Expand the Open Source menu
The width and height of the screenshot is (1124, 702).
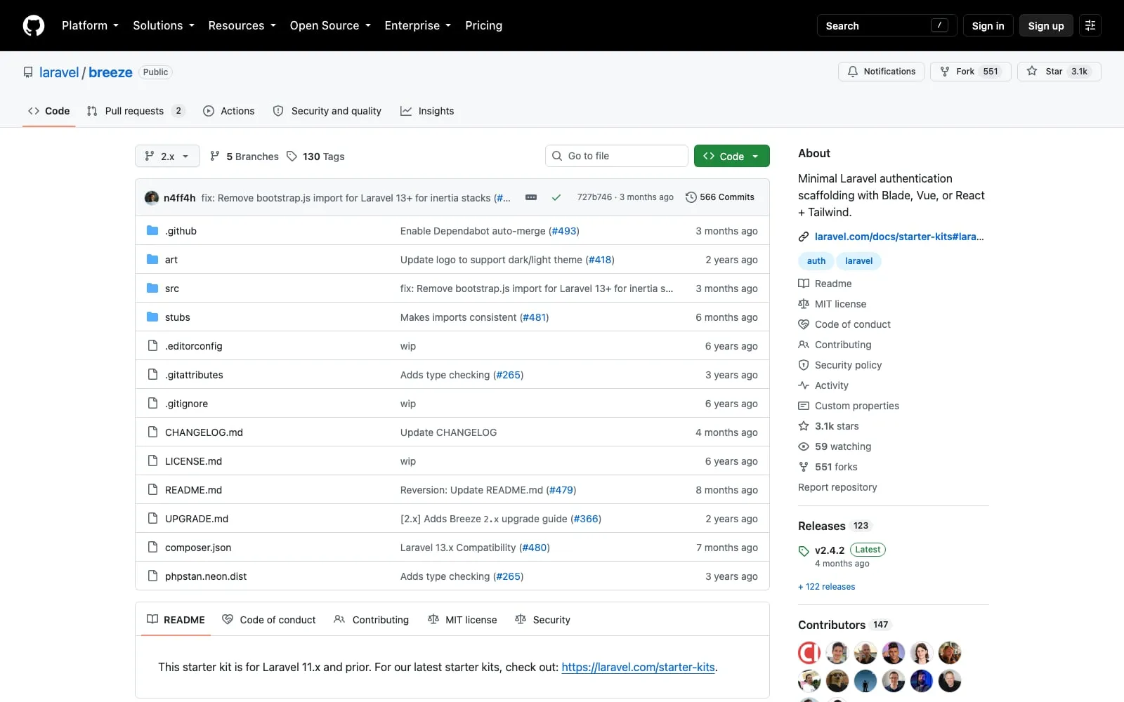(330, 25)
